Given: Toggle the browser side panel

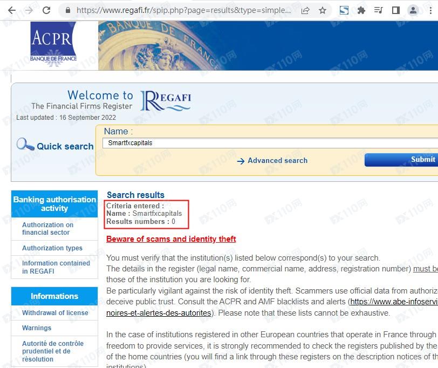Looking at the screenshot, I should tap(396, 10).
